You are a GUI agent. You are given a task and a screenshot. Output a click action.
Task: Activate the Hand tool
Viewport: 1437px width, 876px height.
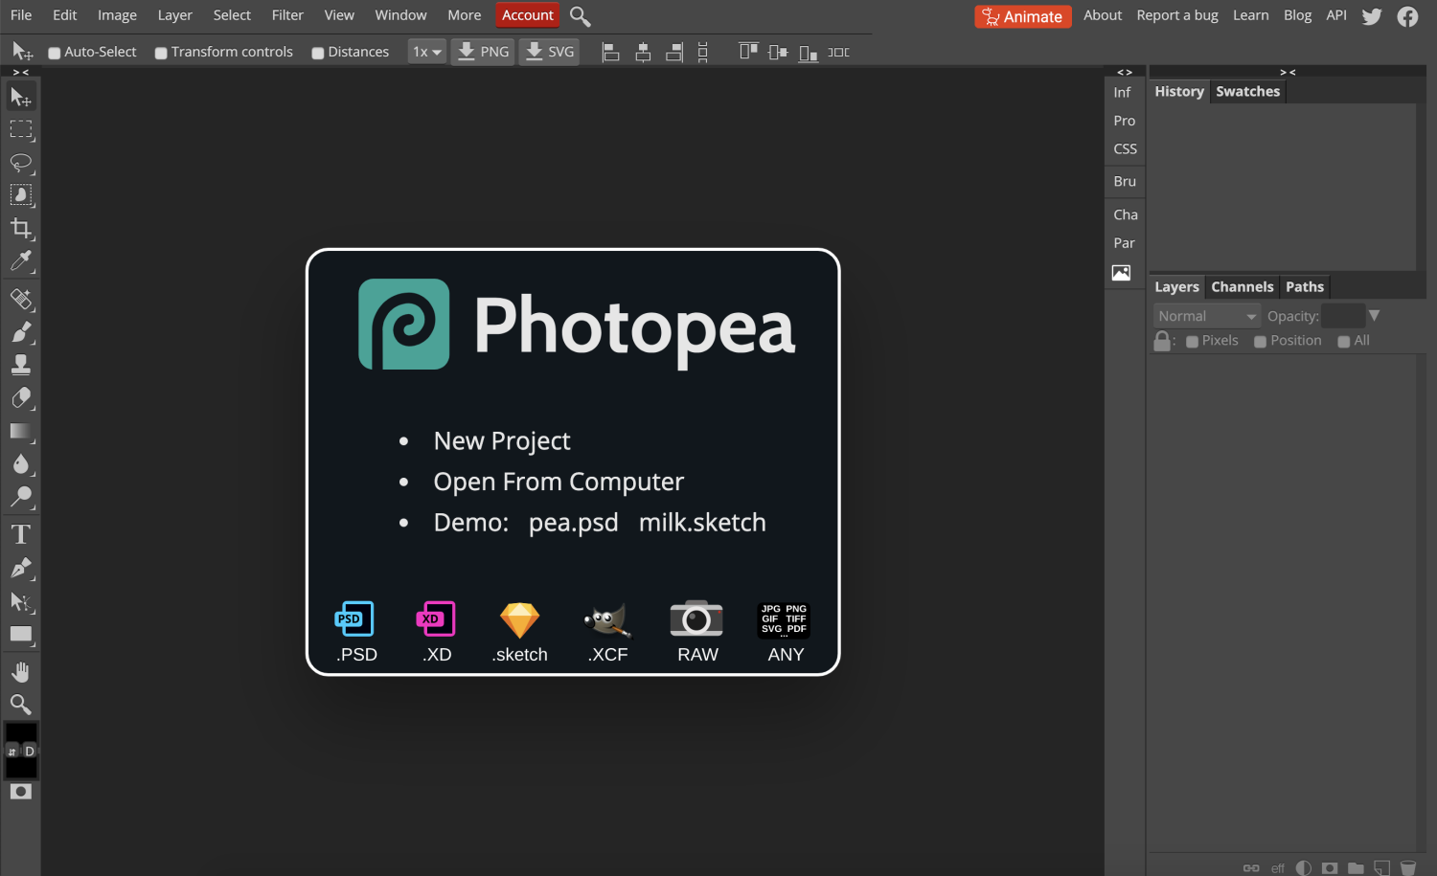(21, 671)
